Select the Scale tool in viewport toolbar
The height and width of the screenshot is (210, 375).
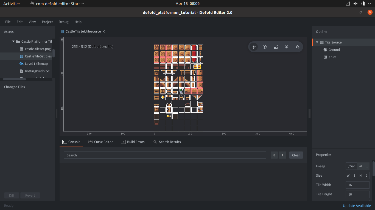click(276, 47)
